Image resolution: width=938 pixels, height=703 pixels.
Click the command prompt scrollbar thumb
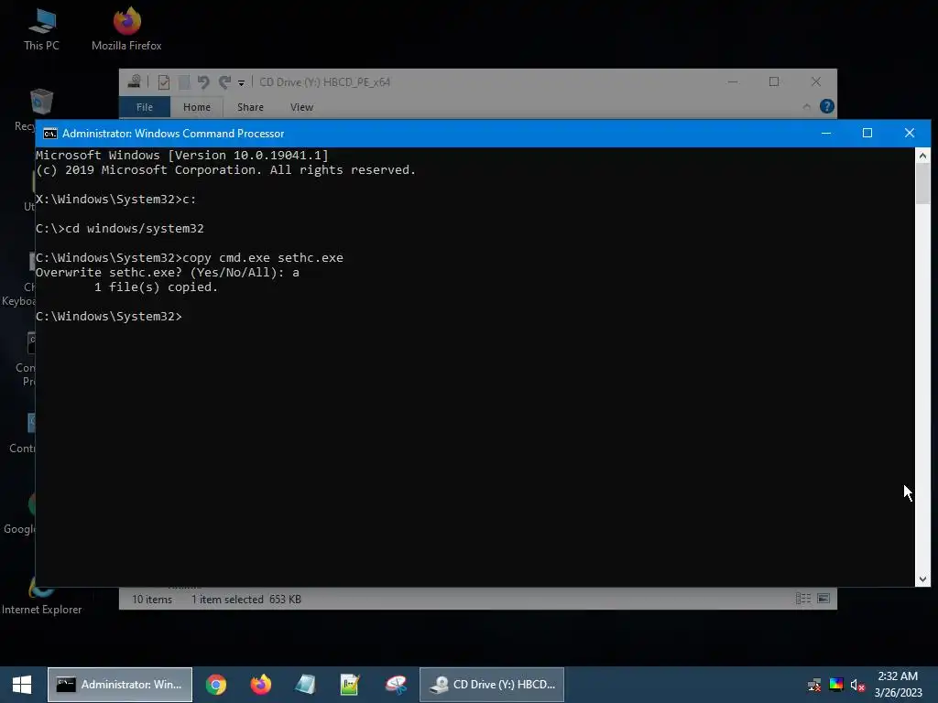coord(922,184)
